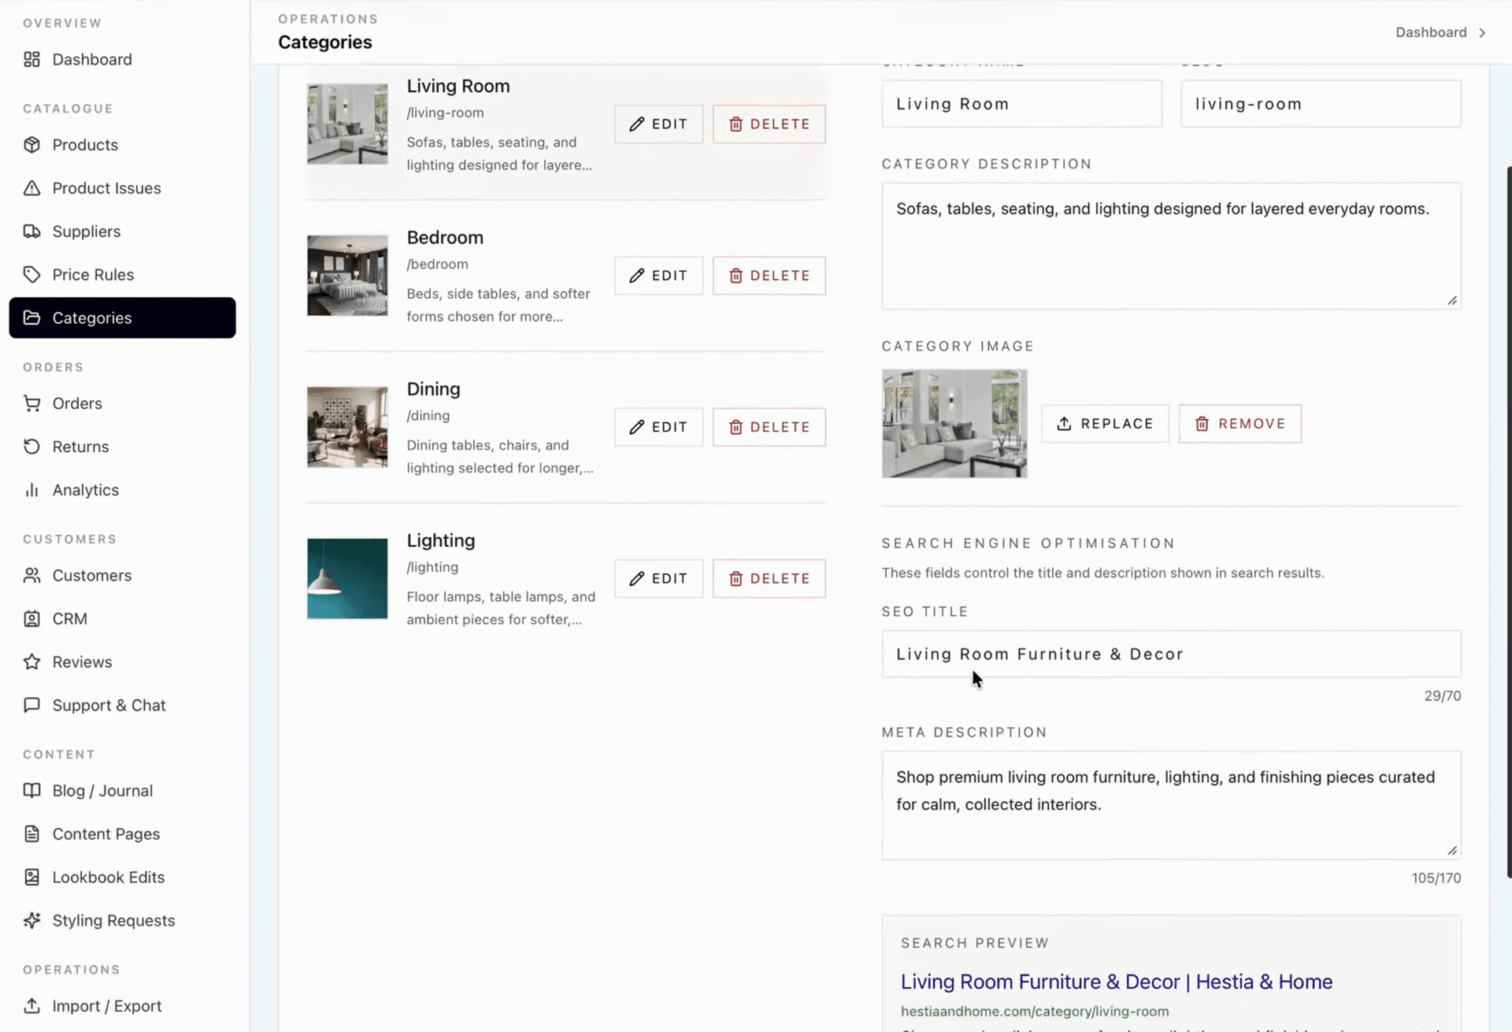Open Products in the sidebar
Viewport: 1512px width, 1032px height.
tap(122, 145)
